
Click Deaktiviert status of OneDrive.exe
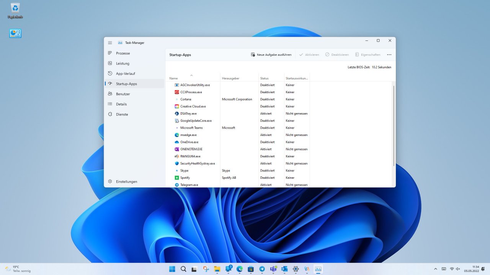point(268,142)
